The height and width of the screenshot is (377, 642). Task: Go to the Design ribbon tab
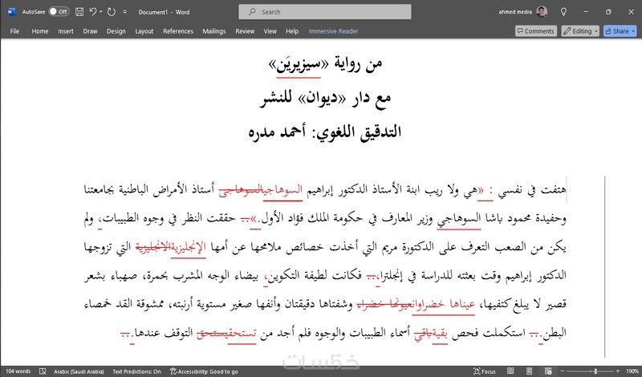click(x=116, y=31)
